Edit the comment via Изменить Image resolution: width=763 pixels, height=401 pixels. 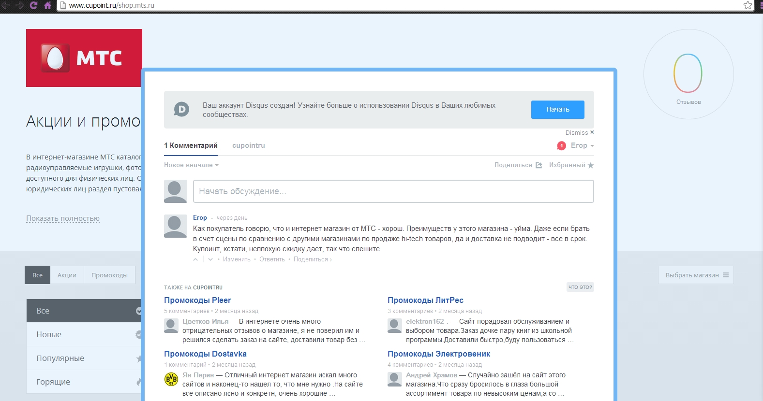[x=237, y=259]
